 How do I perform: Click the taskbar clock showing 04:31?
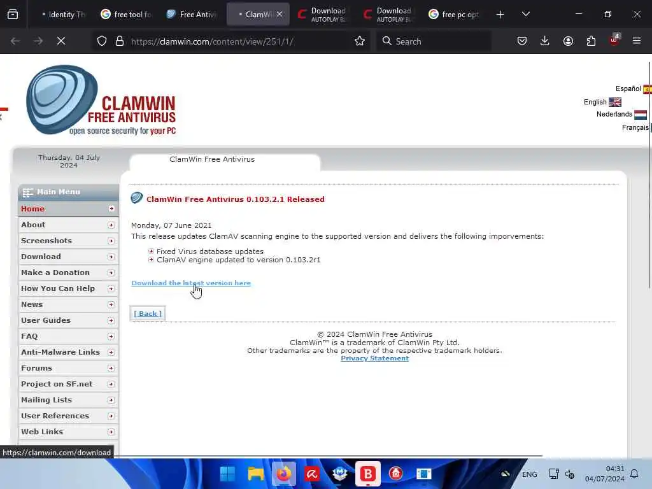coord(605,474)
